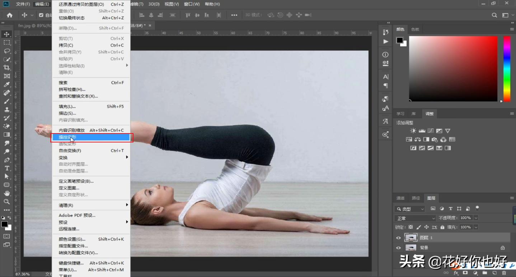The height and width of the screenshot is (277, 516).
Task: Click the foreground color swatch in toolbar
Action: pos(4,224)
